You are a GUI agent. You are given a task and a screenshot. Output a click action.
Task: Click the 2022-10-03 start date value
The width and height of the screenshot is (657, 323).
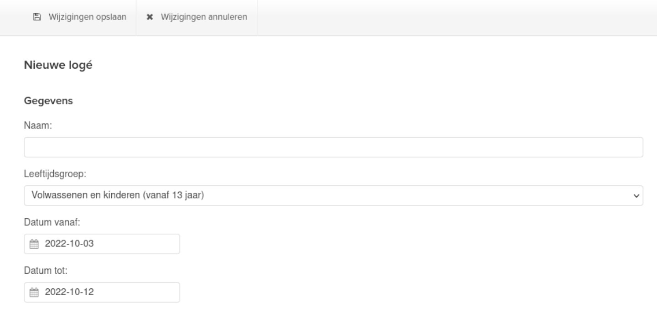click(x=69, y=244)
